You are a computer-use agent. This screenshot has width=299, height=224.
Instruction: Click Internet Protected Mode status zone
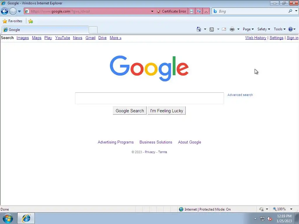click(x=205, y=209)
